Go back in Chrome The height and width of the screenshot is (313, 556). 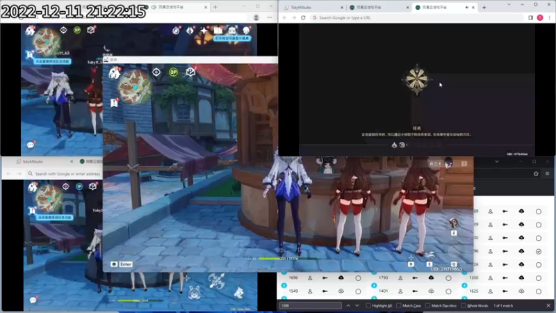[x=285, y=17]
